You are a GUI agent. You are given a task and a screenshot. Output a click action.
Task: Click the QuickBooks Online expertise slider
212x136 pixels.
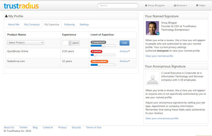103,55
